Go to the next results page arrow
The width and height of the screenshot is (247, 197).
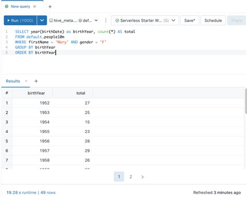click(x=142, y=177)
